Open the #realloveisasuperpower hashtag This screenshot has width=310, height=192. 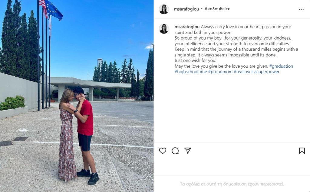coord(257,72)
